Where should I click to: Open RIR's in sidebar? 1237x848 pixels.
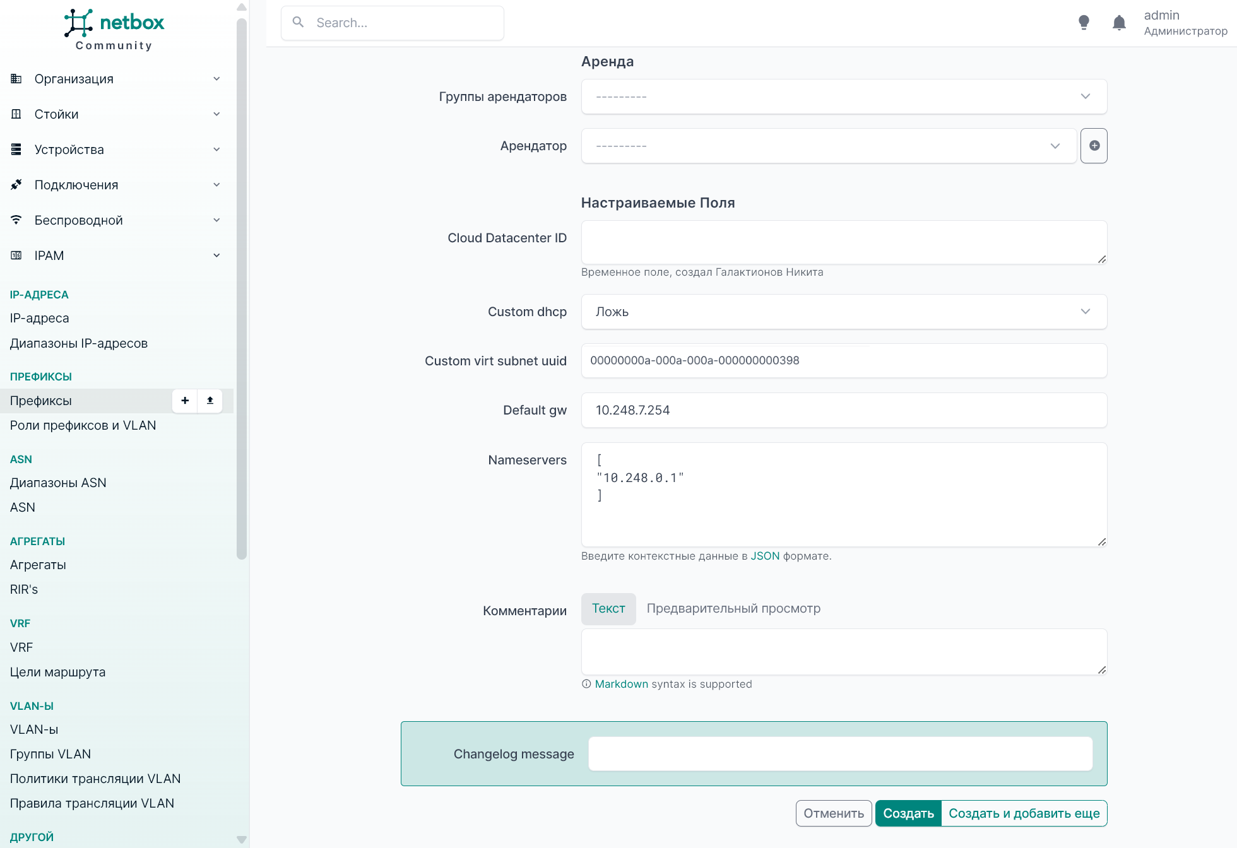(x=24, y=589)
